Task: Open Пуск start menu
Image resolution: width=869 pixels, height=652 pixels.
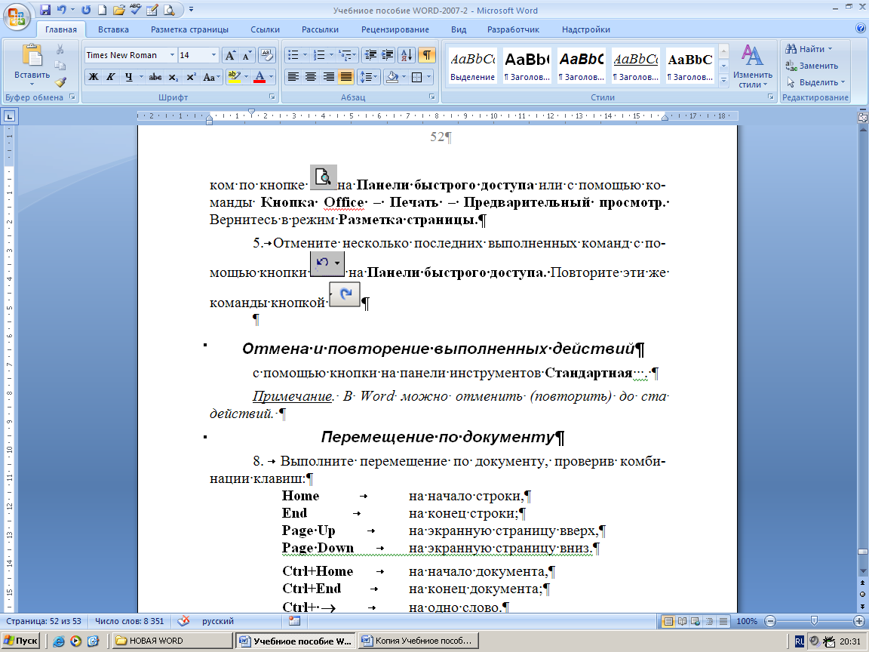Action: 20,641
